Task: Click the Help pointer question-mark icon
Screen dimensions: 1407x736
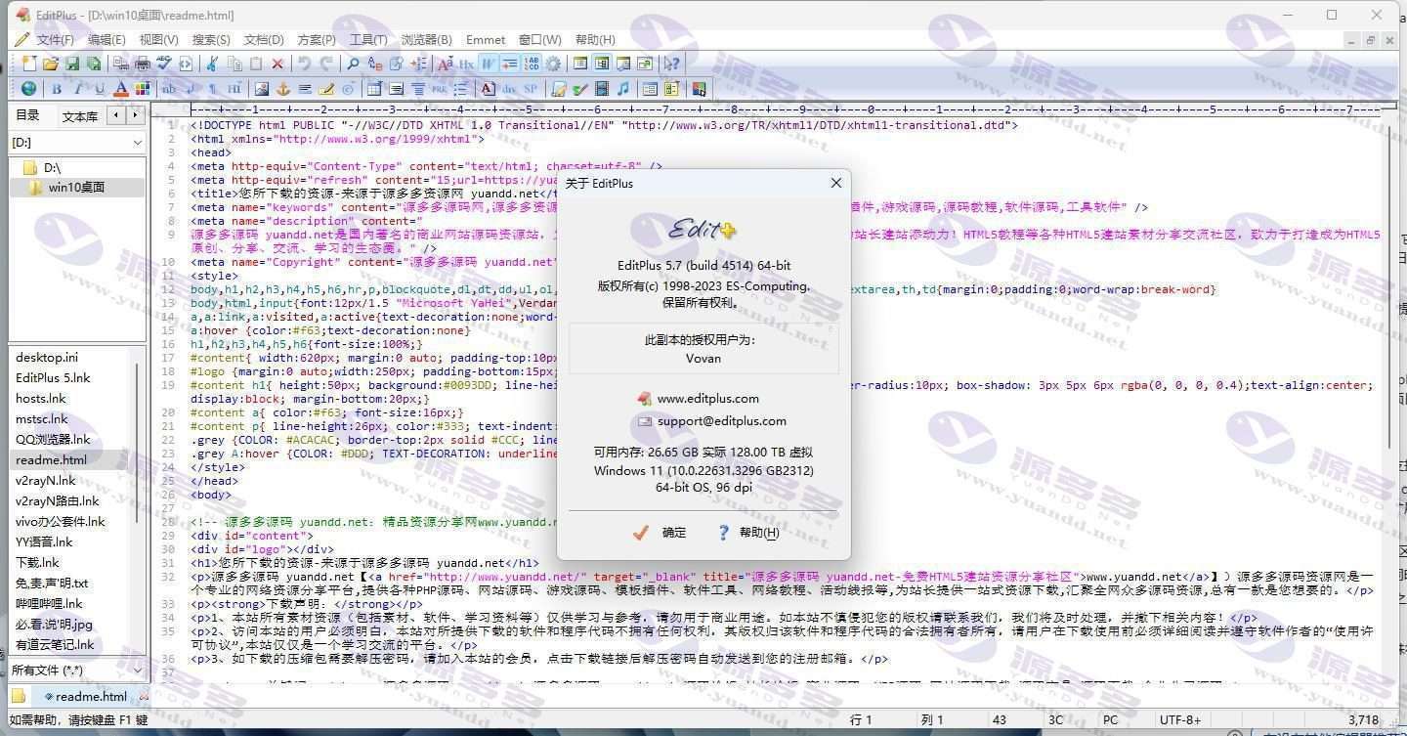Action: tap(672, 64)
